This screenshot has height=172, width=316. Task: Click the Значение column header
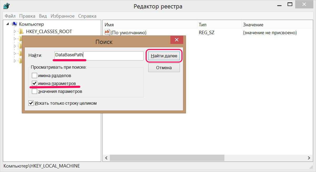[x=253, y=25]
